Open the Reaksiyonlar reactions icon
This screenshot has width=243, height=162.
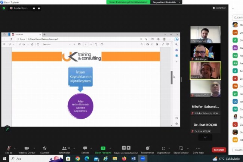[147, 148]
